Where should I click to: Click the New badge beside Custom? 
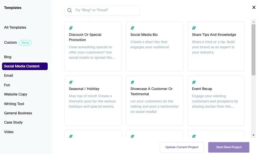pyautogui.click(x=25, y=43)
